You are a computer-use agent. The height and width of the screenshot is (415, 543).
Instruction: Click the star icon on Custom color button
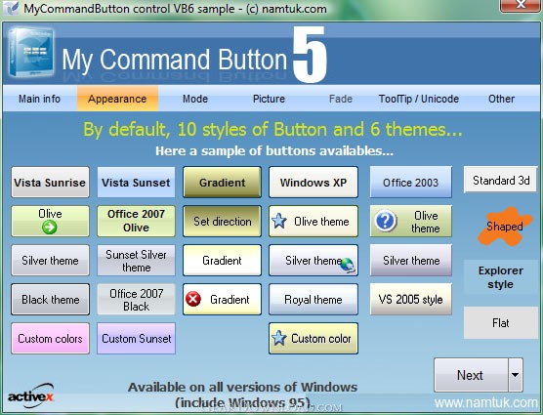pos(279,338)
